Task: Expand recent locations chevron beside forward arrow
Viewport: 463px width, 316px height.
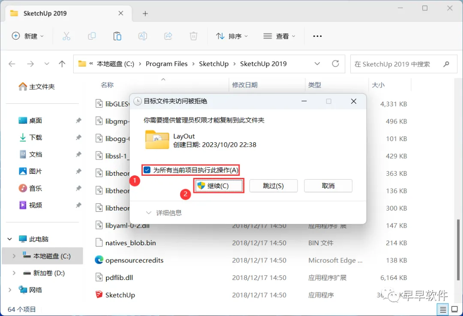Action: click(47, 64)
